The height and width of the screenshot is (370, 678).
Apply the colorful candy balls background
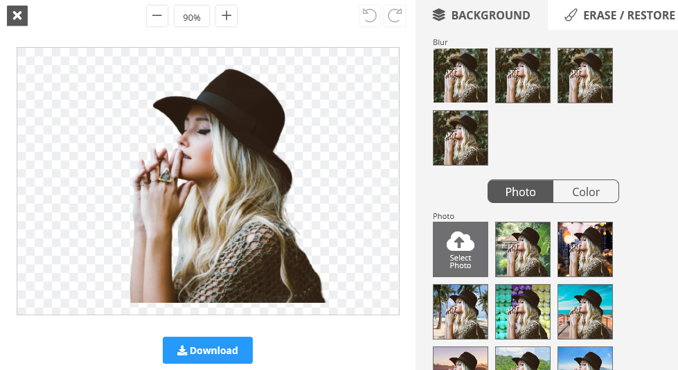click(x=523, y=312)
